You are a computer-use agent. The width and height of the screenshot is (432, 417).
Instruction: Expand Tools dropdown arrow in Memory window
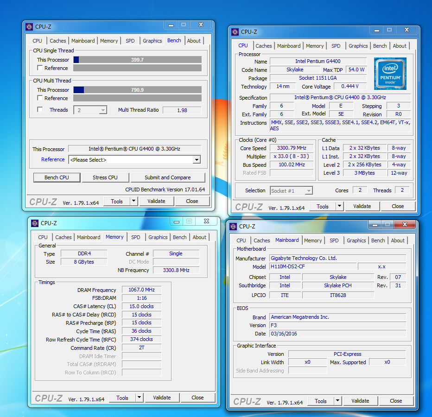click(x=139, y=398)
